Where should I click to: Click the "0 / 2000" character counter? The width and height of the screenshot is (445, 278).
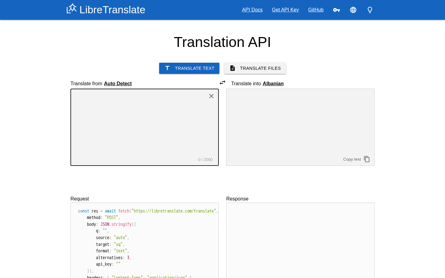[206, 160]
